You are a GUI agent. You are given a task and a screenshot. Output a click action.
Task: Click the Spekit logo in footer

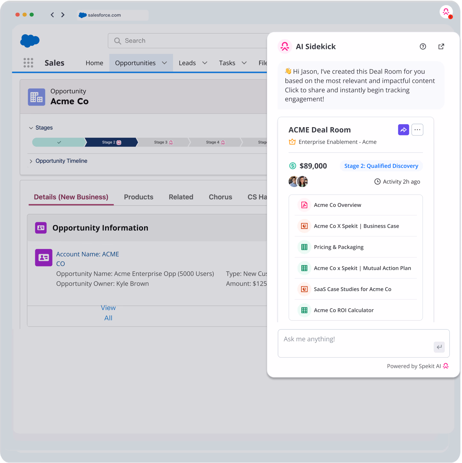click(x=446, y=366)
